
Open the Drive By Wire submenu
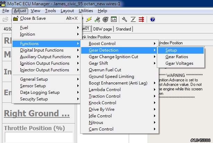(x=119, y=109)
